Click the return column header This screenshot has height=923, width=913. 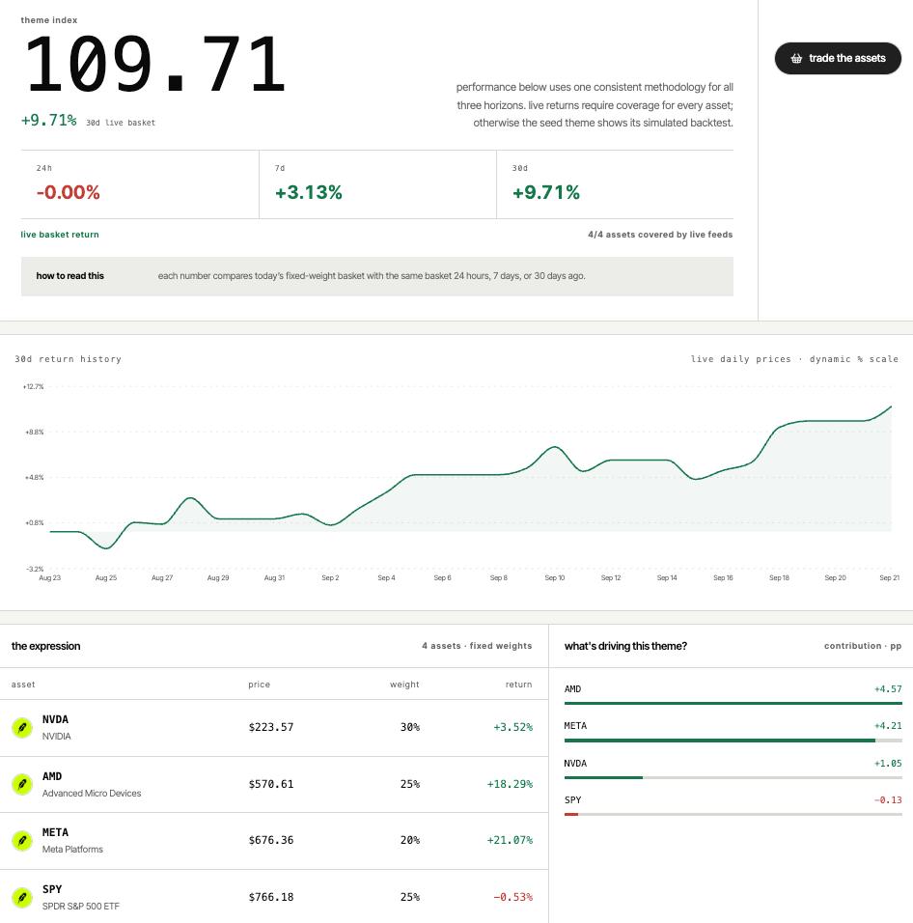pyautogui.click(x=519, y=684)
